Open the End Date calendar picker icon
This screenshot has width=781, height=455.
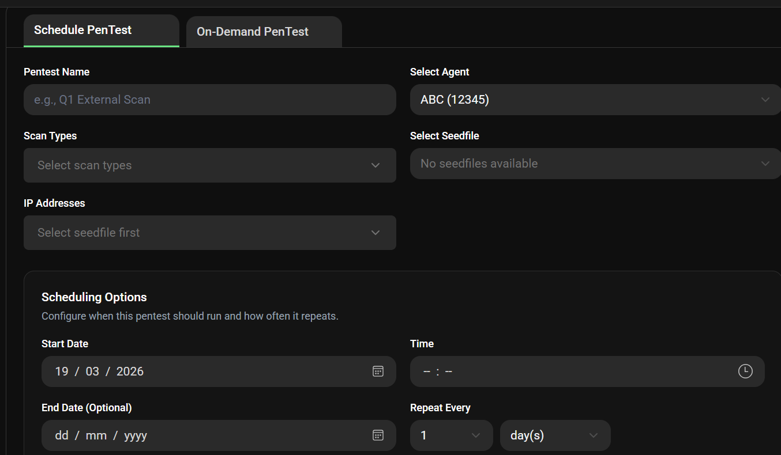[378, 435]
